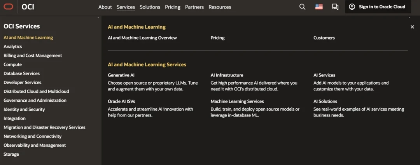Choose Database Services category

coord(22,73)
